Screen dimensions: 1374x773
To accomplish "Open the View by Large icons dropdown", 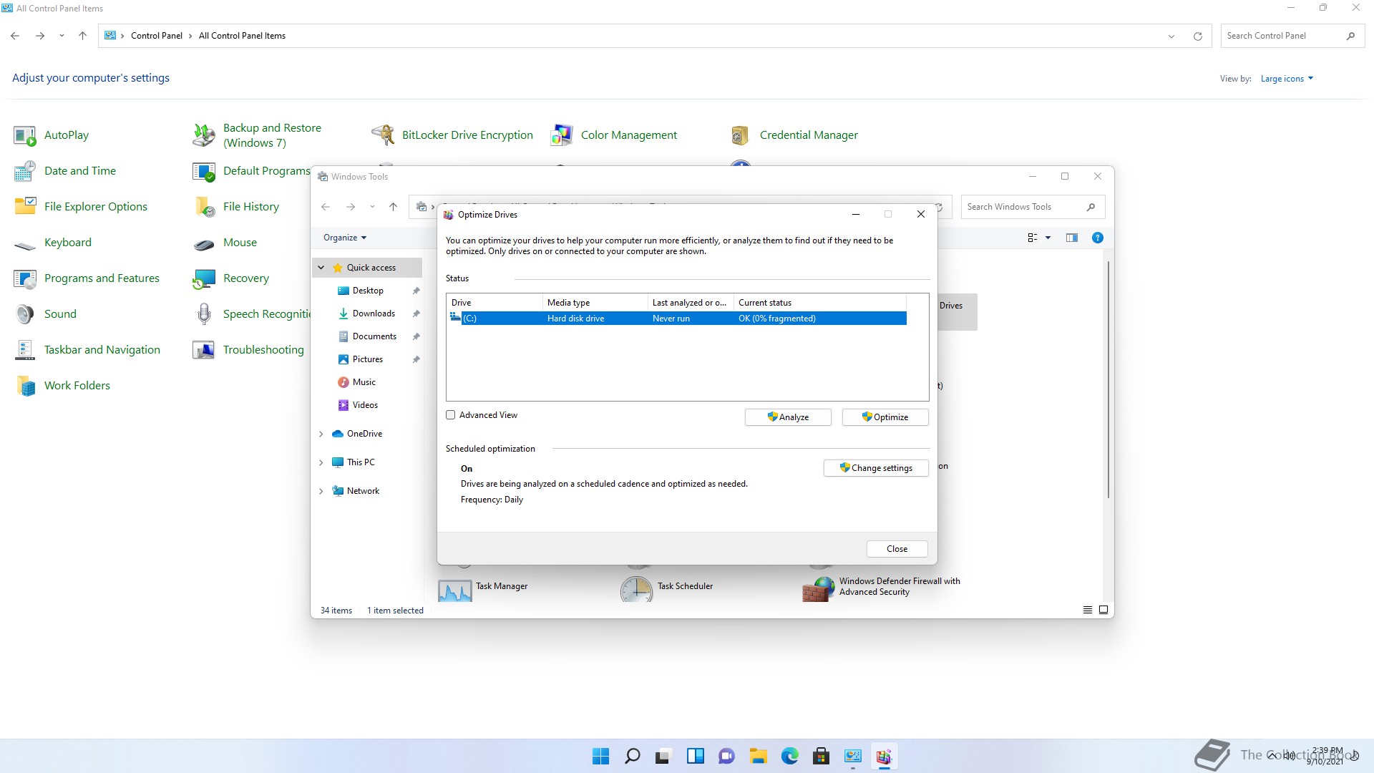I will (x=1287, y=79).
